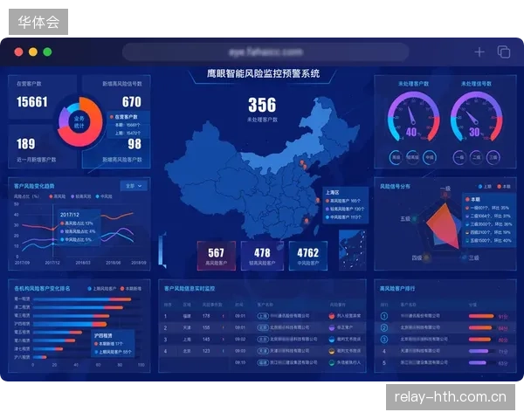Open a new browser tab with plus icon

(x=479, y=52)
